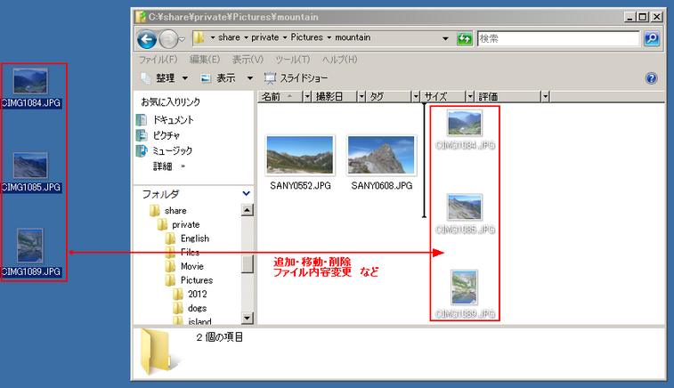Select the English folder in the tree

pos(194,238)
